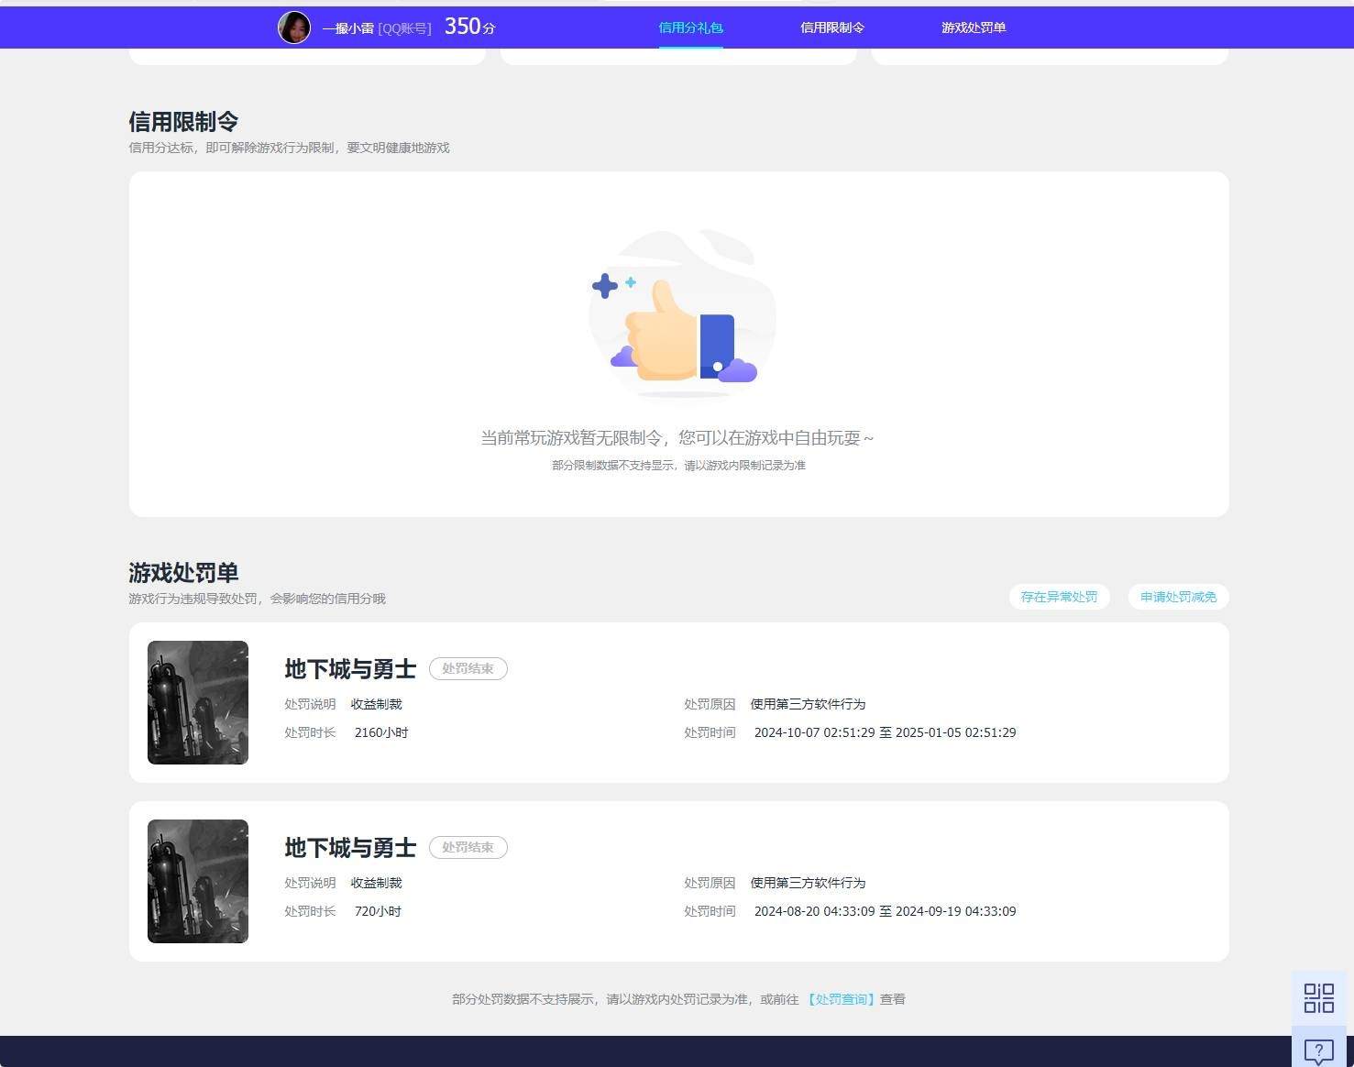1354x1067 pixels.
Task: Switch to the 信用限制令 tab
Action: (x=831, y=27)
